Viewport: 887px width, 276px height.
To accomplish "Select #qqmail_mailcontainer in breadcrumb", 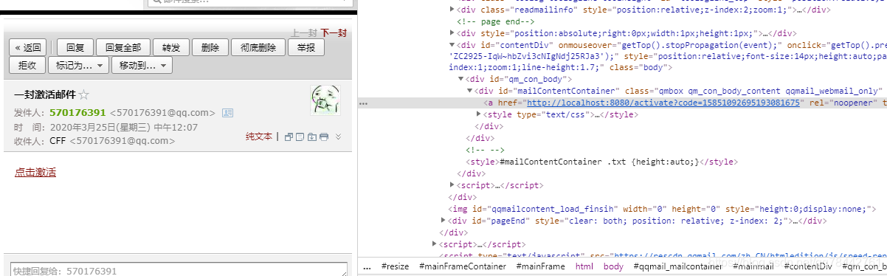I will [678, 266].
